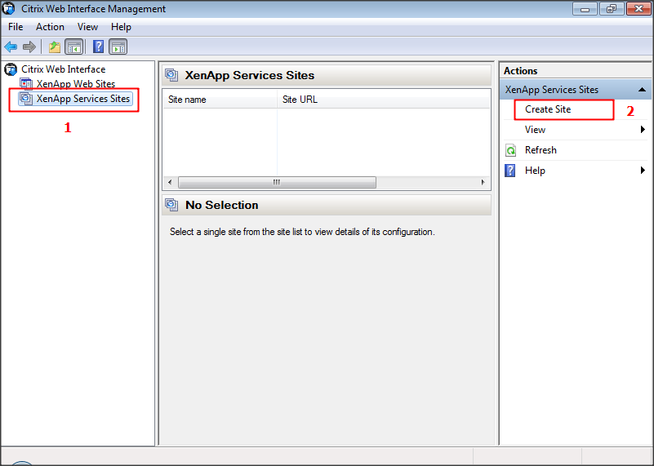Click the Back arrow toolbar icon
Image resolution: width=654 pixels, height=466 pixels.
(x=11, y=47)
